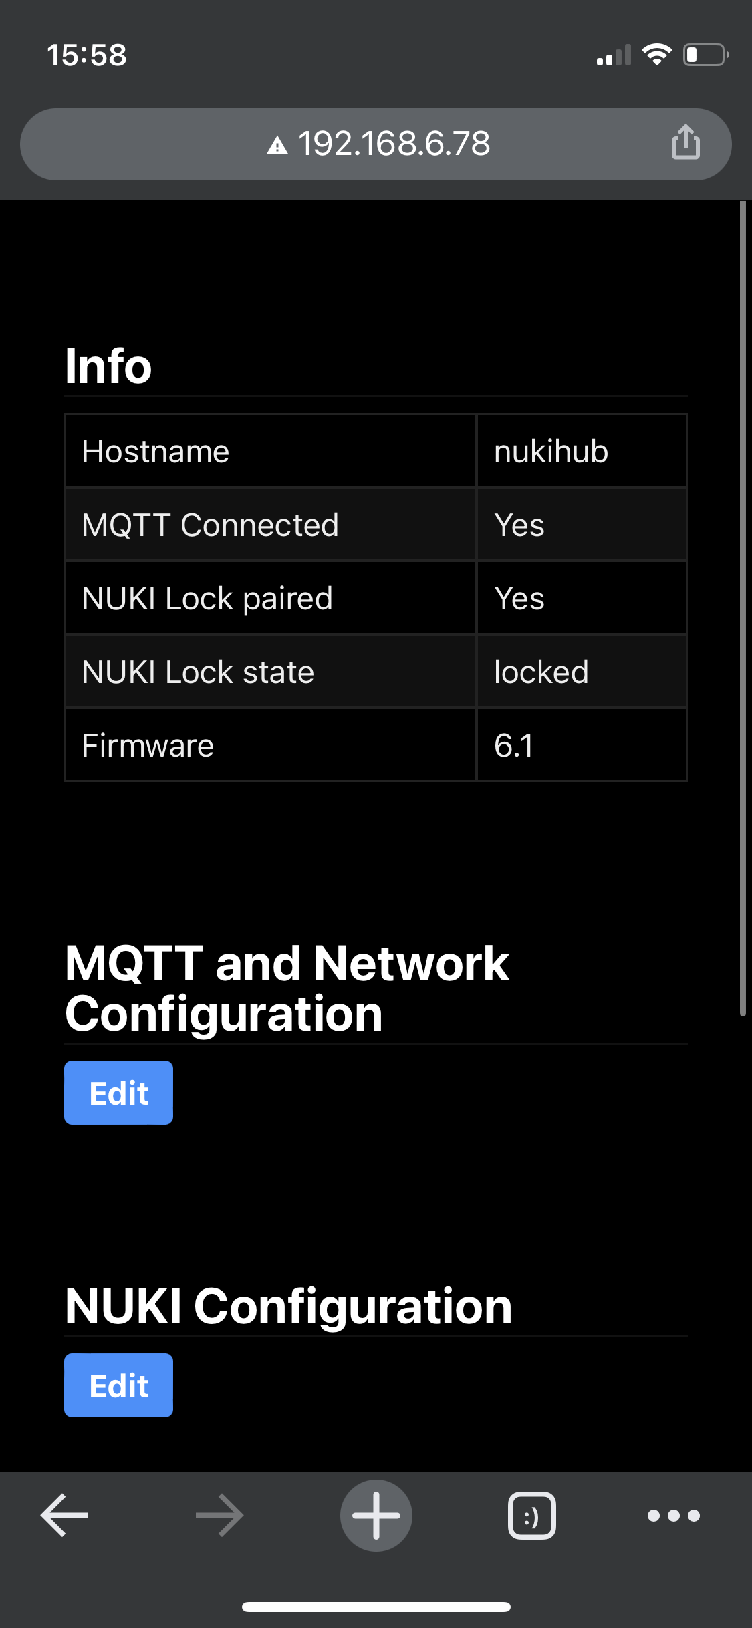
Task: Edit the MQTT and Network Configuration
Action: pos(118,1092)
